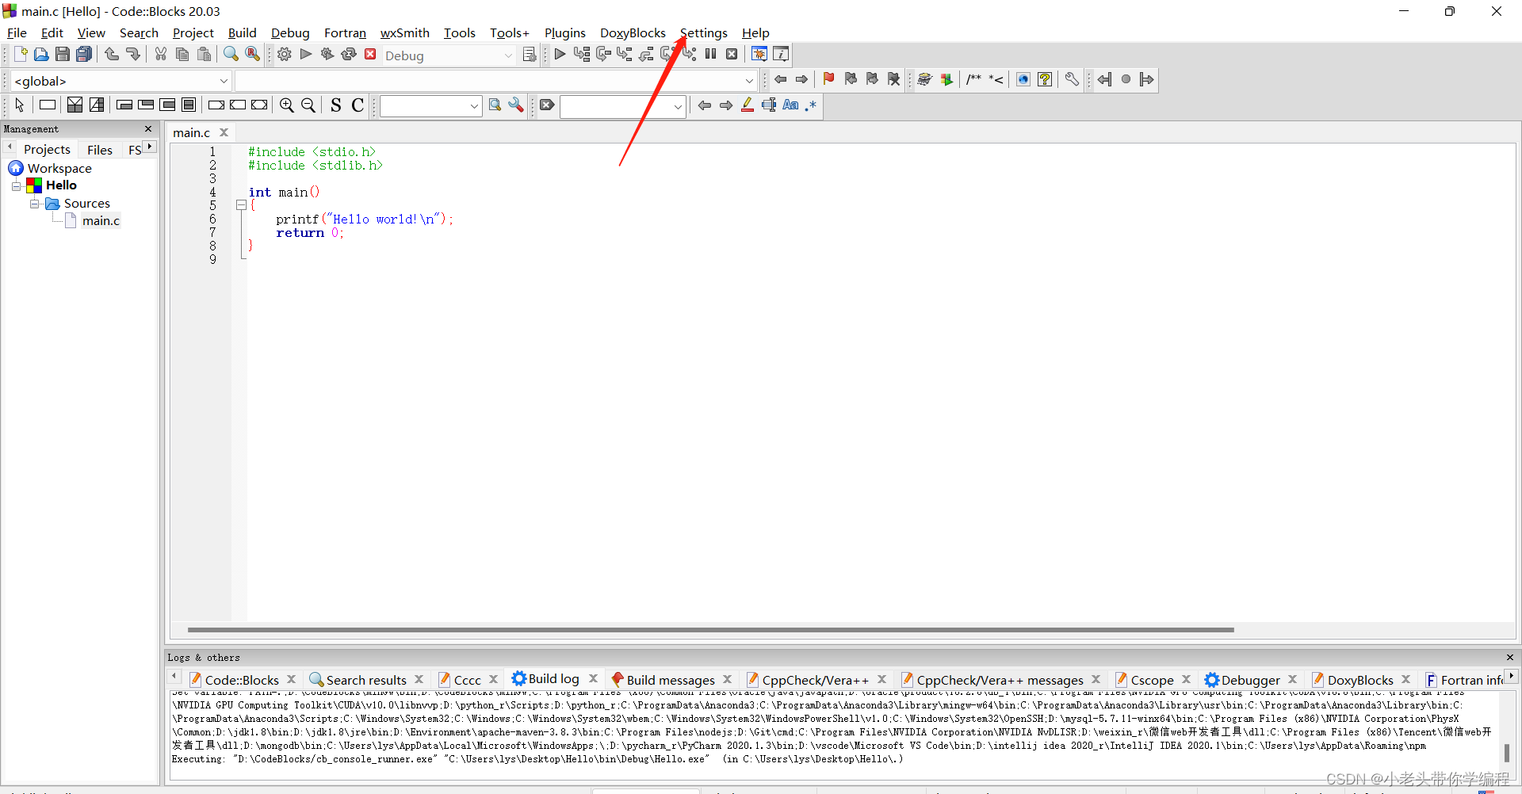Click the Zoom in icon
The height and width of the screenshot is (794, 1522).
tap(287, 105)
